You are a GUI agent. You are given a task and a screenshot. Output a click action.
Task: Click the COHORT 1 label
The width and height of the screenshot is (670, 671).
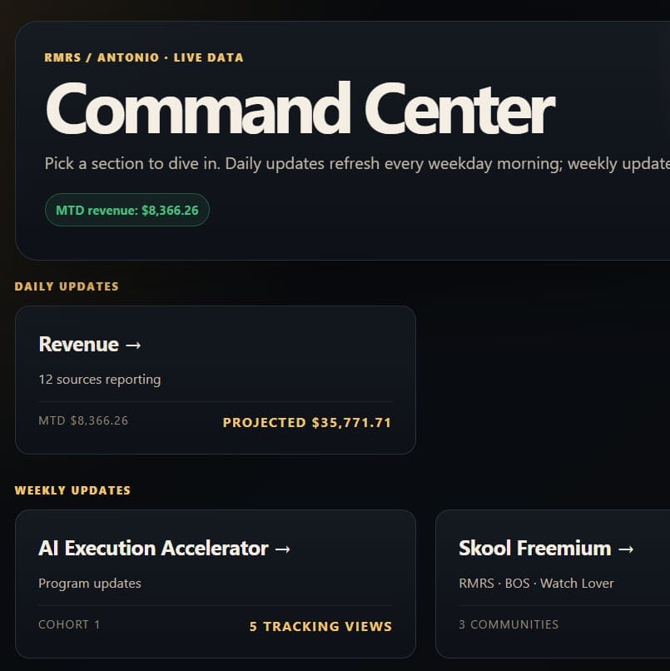coord(69,624)
